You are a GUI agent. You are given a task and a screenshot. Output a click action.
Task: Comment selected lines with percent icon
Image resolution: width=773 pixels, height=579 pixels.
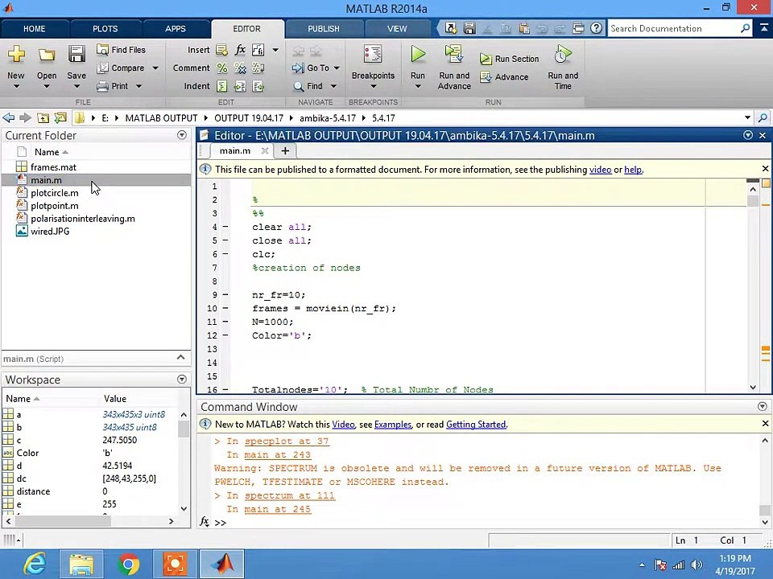222,68
